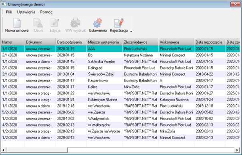The width and height of the screenshot is (242, 155).
Task: Select the row with Kaszankowo
Action: 120,80
